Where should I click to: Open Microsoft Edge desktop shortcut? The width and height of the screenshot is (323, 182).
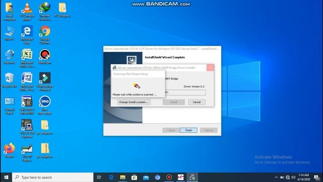pos(27,35)
